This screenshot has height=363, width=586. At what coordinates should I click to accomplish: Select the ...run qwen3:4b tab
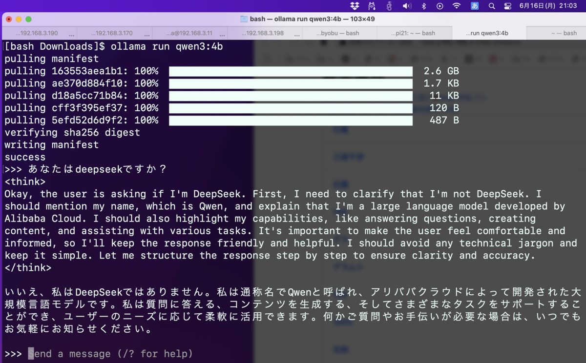(489, 33)
